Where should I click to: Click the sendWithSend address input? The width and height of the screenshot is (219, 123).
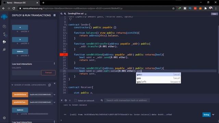(40, 95)
